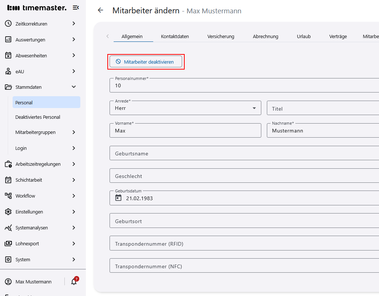Collapse the Stammdaten menu section
This screenshot has width=379, height=296.
pos(74,87)
